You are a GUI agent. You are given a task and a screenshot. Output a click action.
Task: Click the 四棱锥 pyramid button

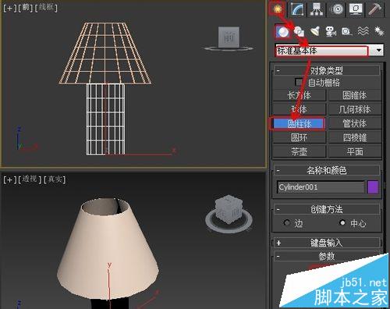pyautogui.click(x=355, y=137)
